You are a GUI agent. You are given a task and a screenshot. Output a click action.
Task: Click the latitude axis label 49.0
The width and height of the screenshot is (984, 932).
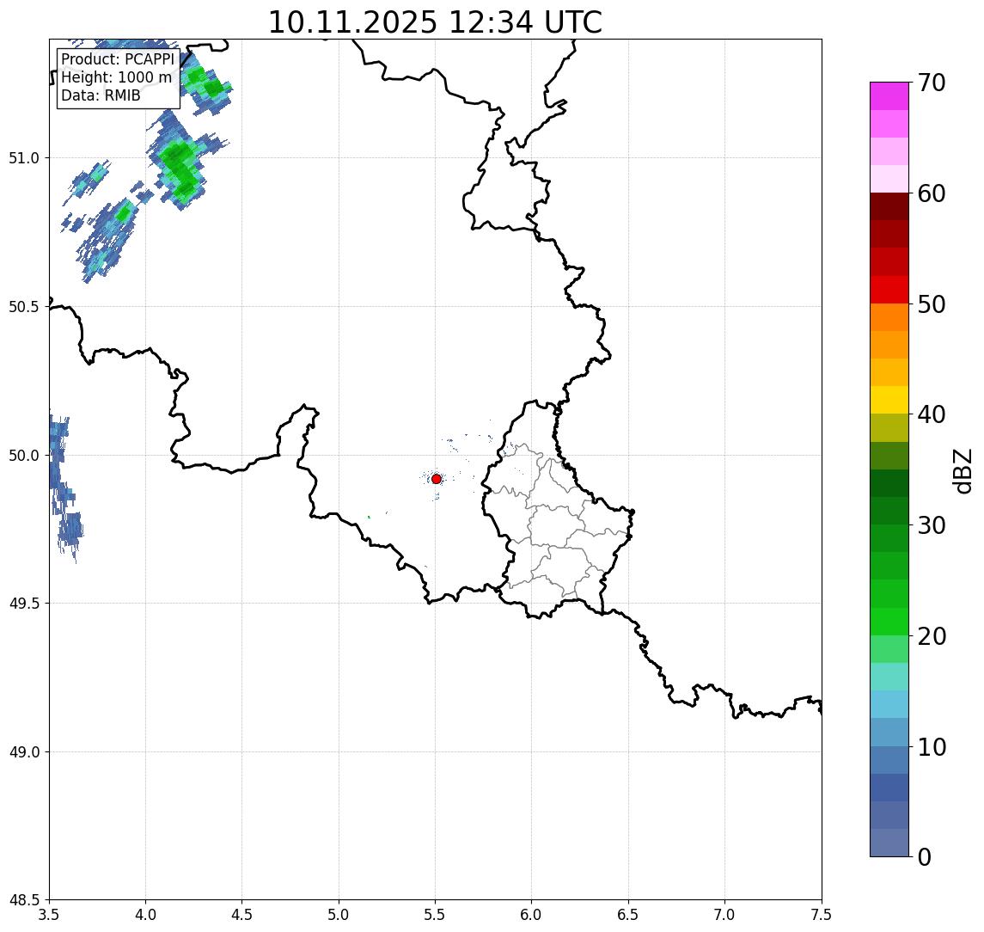point(23,751)
